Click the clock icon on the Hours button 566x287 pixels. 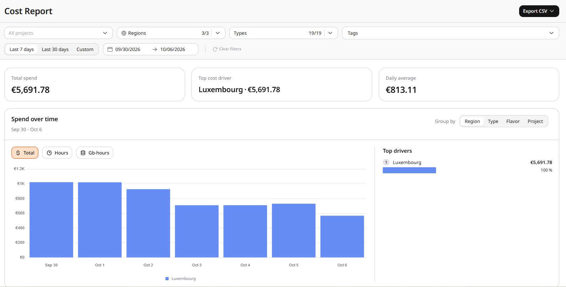click(x=49, y=153)
